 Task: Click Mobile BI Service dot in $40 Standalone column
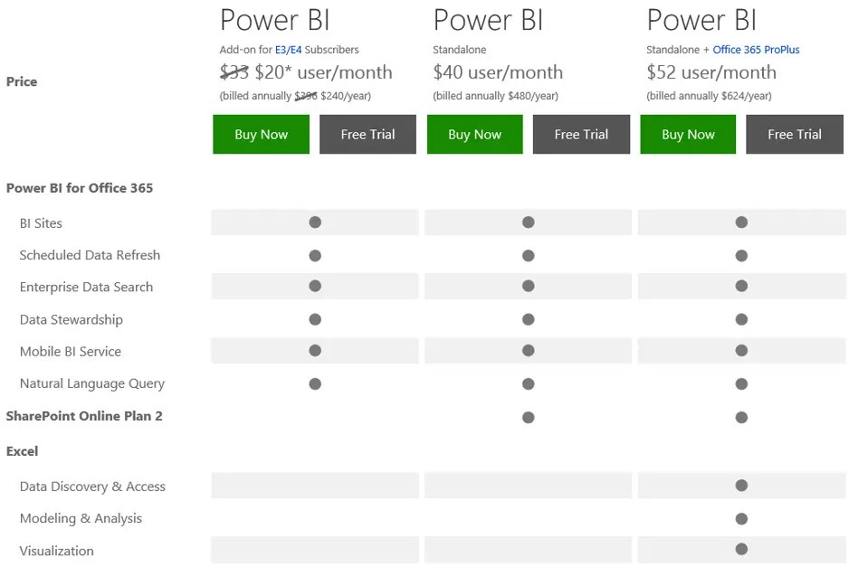tap(529, 351)
